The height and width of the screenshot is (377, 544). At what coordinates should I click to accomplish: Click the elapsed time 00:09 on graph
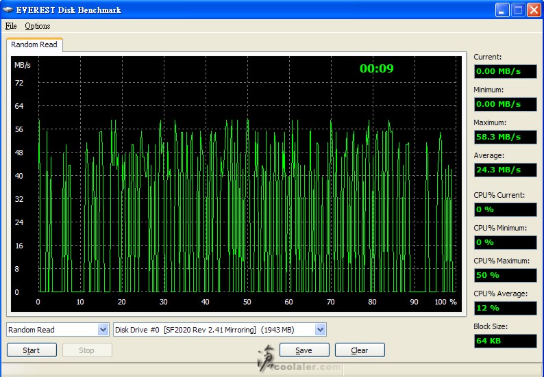click(377, 68)
